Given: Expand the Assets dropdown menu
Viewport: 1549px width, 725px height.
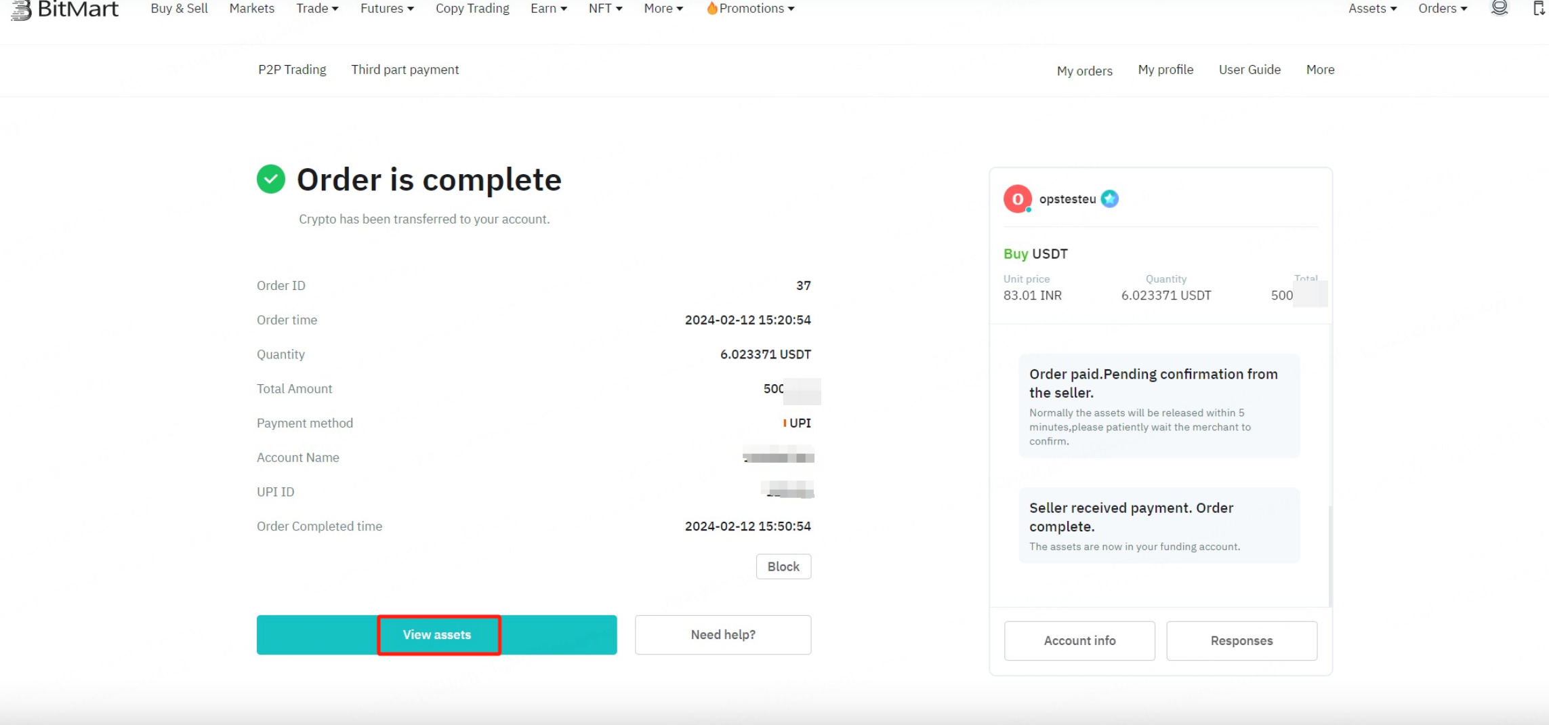Looking at the screenshot, I should (1372, 8).
